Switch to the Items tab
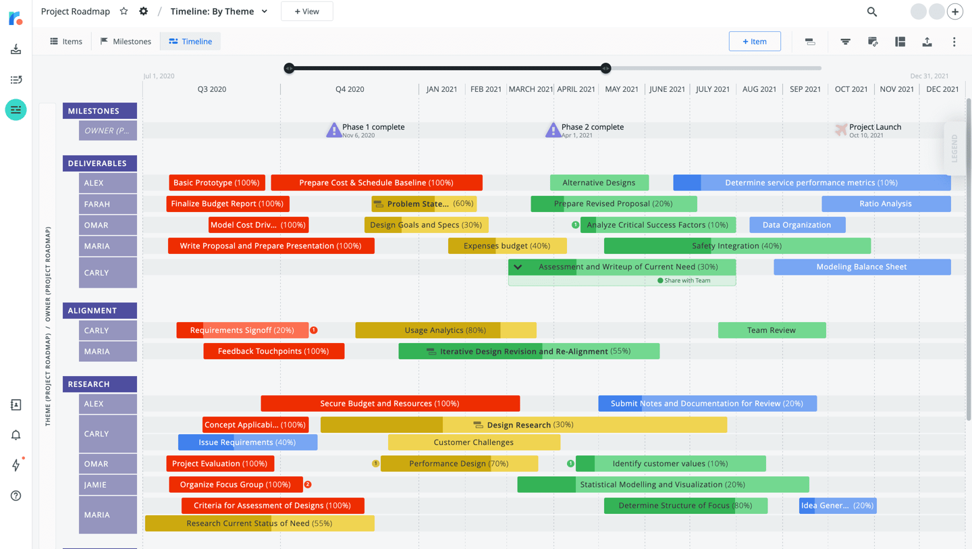The height and width of the screenshot is (549, 972). click(65, 41)
